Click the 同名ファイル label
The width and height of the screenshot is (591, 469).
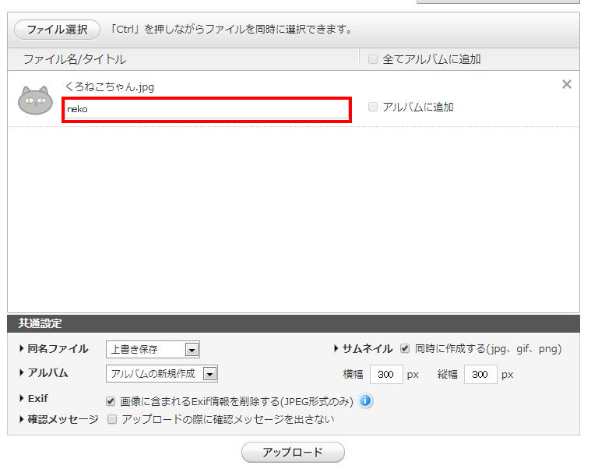pos(58,349)
